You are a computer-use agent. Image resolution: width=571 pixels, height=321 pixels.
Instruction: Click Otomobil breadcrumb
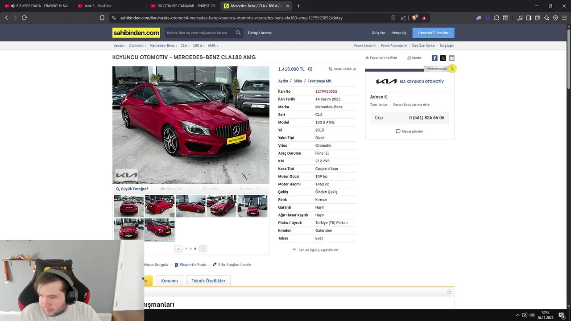point(136,45)
